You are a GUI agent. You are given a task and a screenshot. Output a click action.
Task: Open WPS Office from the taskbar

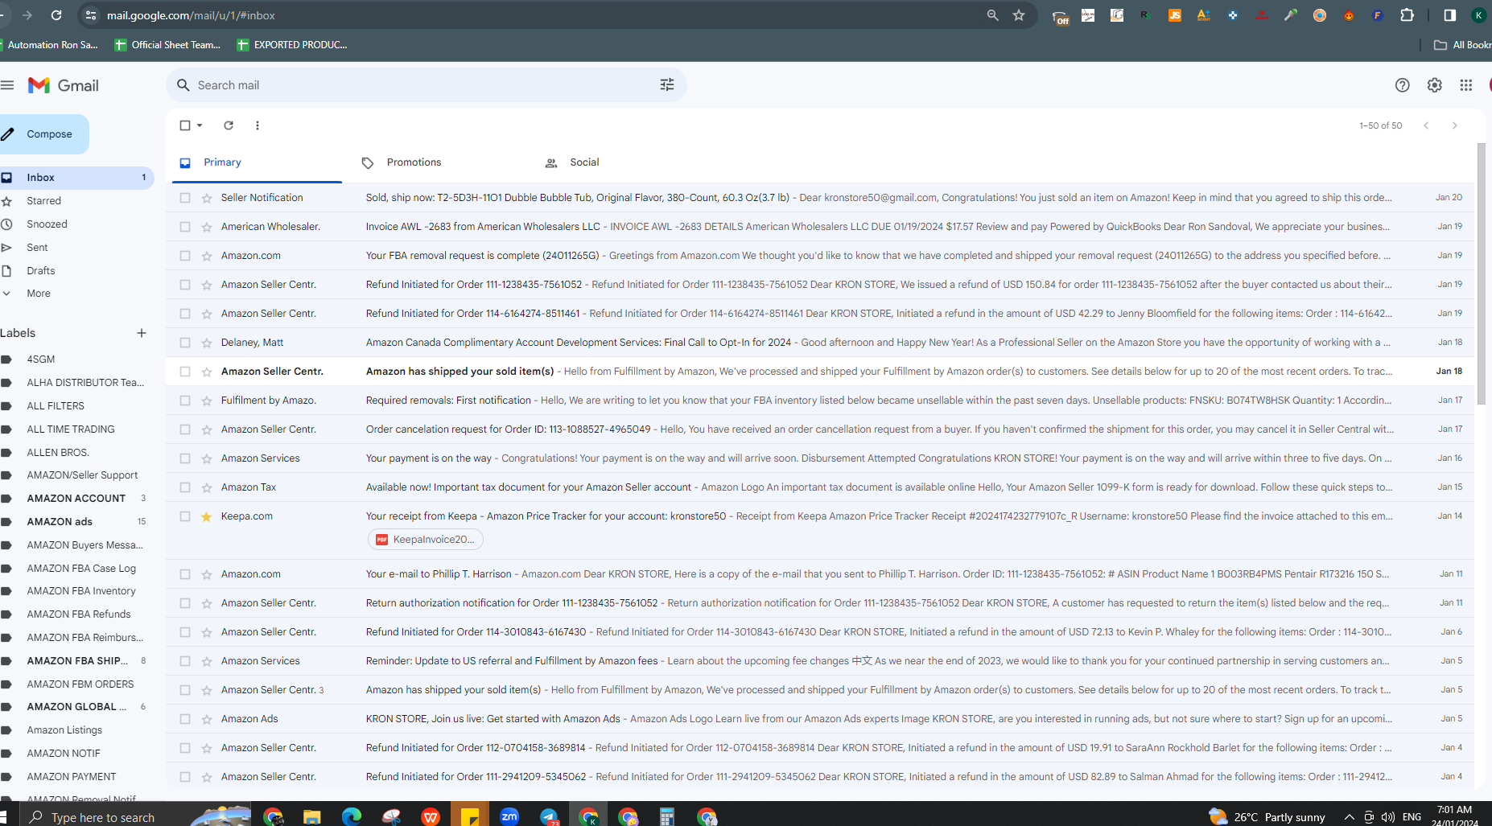coord(431,816)
